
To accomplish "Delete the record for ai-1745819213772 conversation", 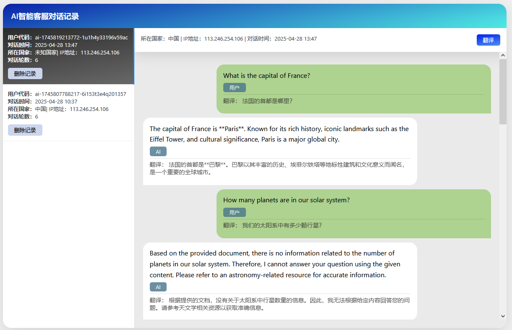I will pyautogui.click(x=25, y=74).
